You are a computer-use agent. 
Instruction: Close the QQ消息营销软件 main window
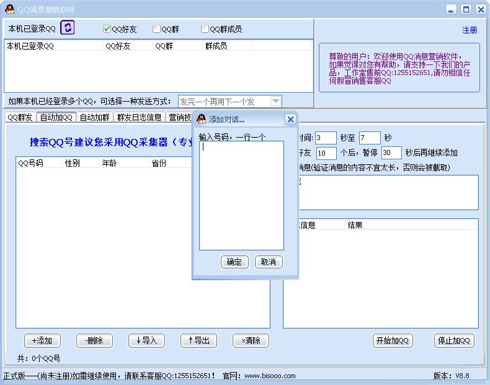tap(481, 9)
